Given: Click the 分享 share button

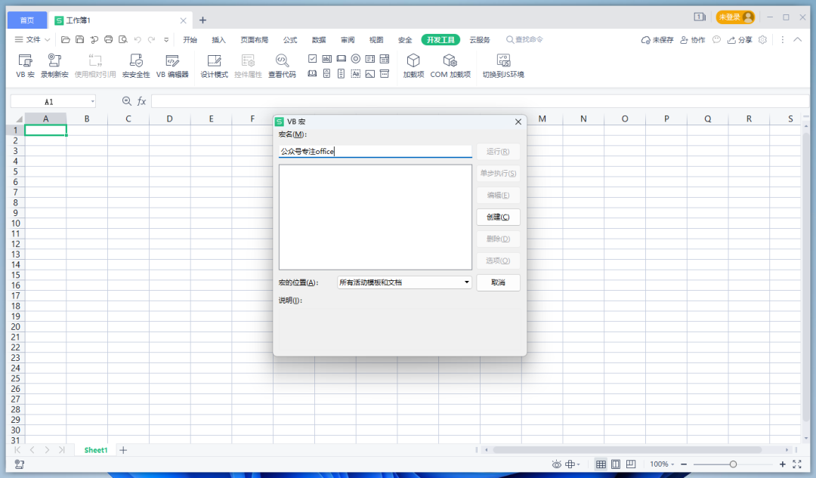Looking at the screenshot, I should (740, 39).
